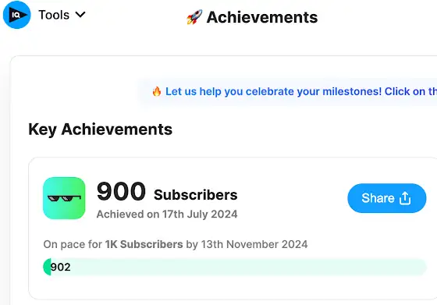Expand the chevron next to Tools
Screen dimensions: 437x305
pyautogui.click(x=80, y=15)
